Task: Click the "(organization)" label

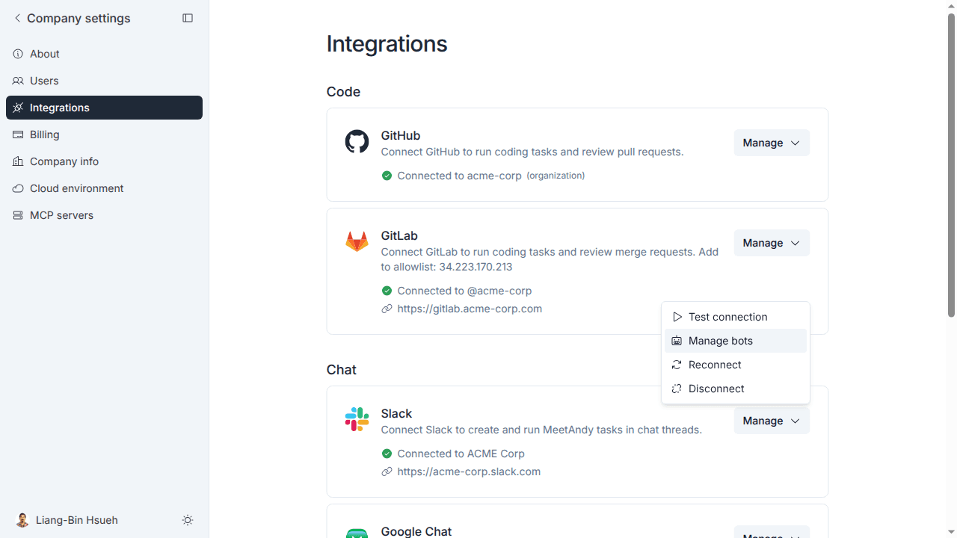Action: [x=556, y=176]
